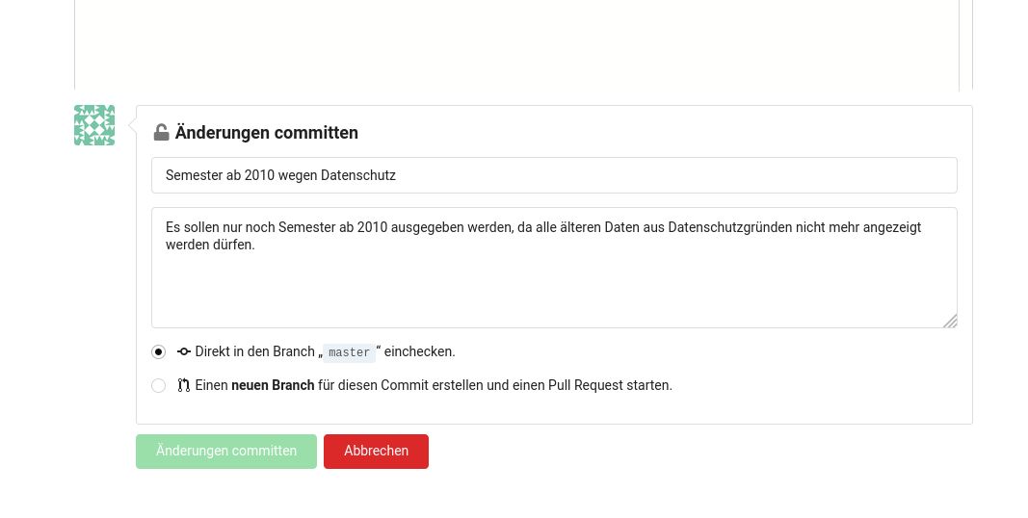Click the 'master' branch name tag
The height and width of the screenshot is (518, 1028).
[x=349, y=352]
